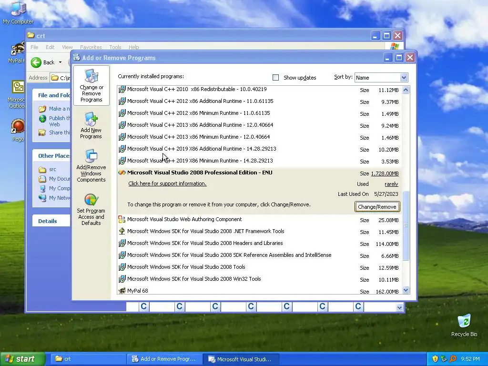This screenshot has width=488, height=366.
Task: Click icon of Windows SDK Win32 Tools entry
Action: coord(122,279)
